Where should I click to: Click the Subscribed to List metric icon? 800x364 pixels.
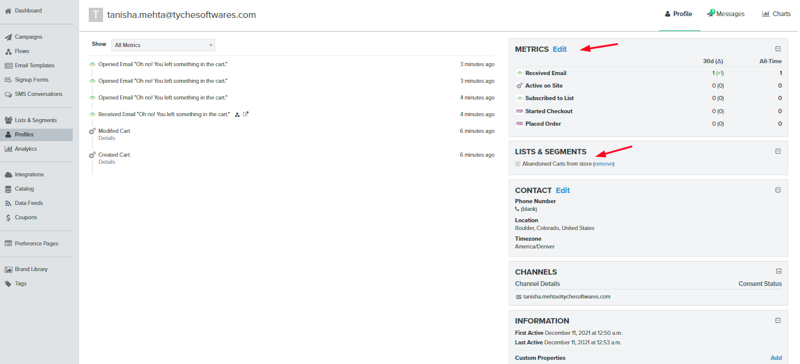519,98
